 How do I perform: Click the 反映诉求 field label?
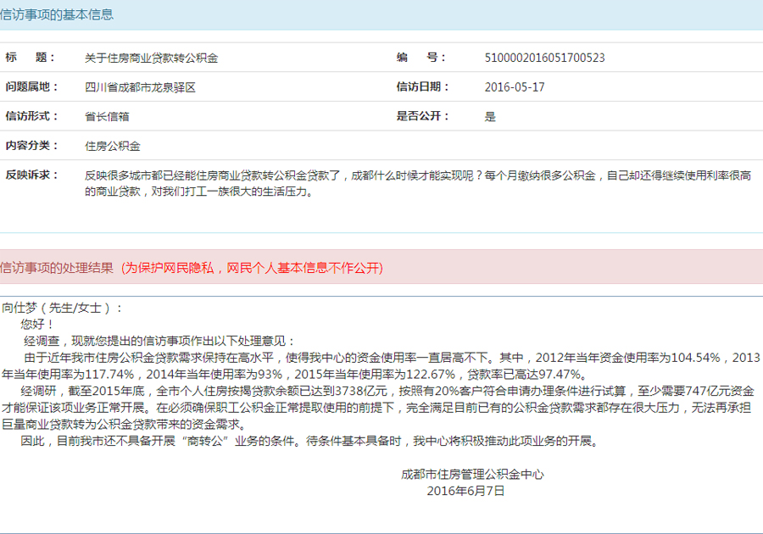point(32,175)
